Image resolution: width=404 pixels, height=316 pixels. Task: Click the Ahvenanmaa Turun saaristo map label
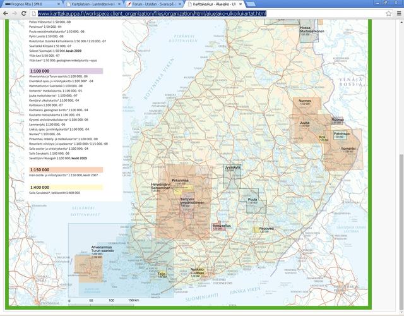[102, 248]
